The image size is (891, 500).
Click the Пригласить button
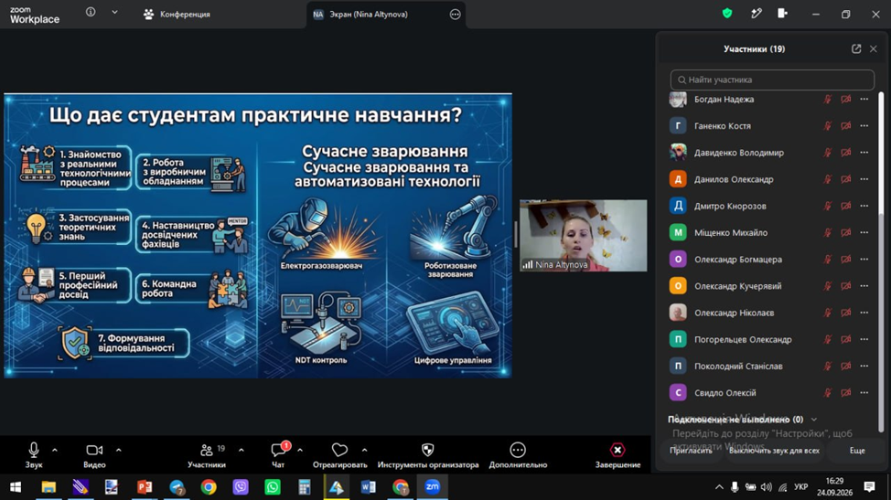(x=691, y=451)
